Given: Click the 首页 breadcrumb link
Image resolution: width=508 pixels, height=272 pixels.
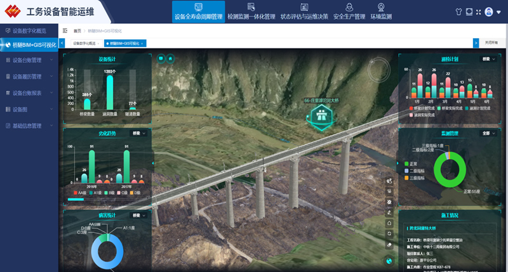Looking at the screenshot, I should click(x=77, y=30).
